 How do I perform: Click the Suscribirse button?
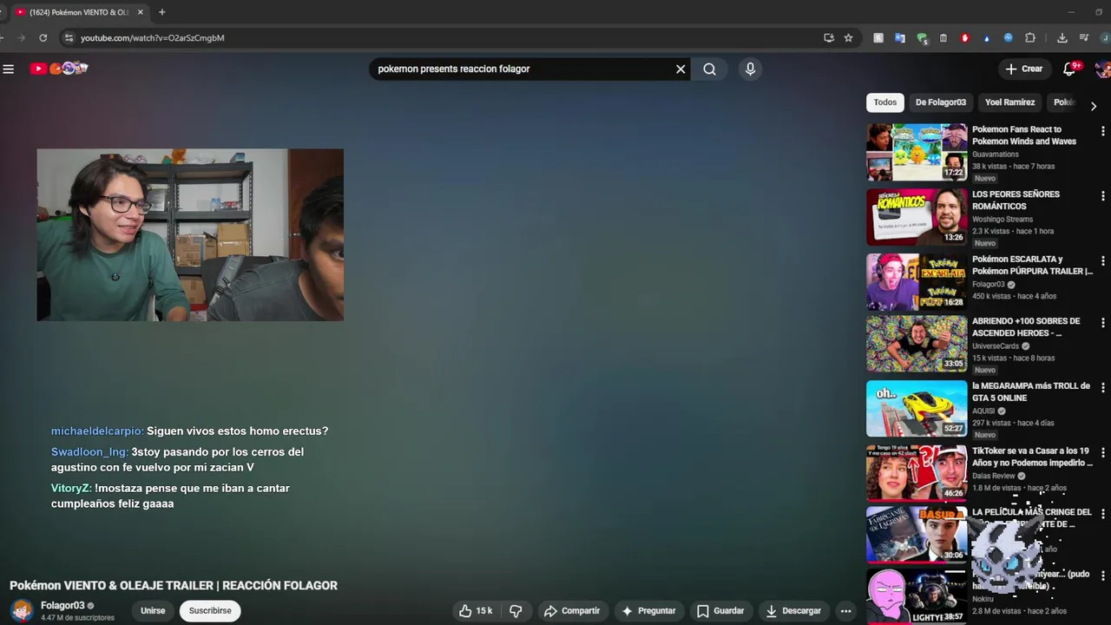pos(210,611)
